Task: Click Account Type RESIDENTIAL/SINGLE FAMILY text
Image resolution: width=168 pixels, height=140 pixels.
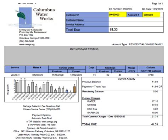Action: click(138, 44)
